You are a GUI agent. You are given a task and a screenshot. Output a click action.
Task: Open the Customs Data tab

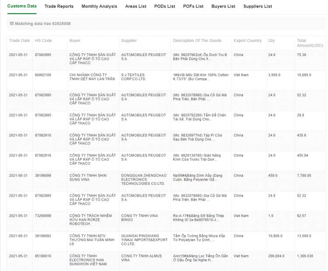click(22, 6)
